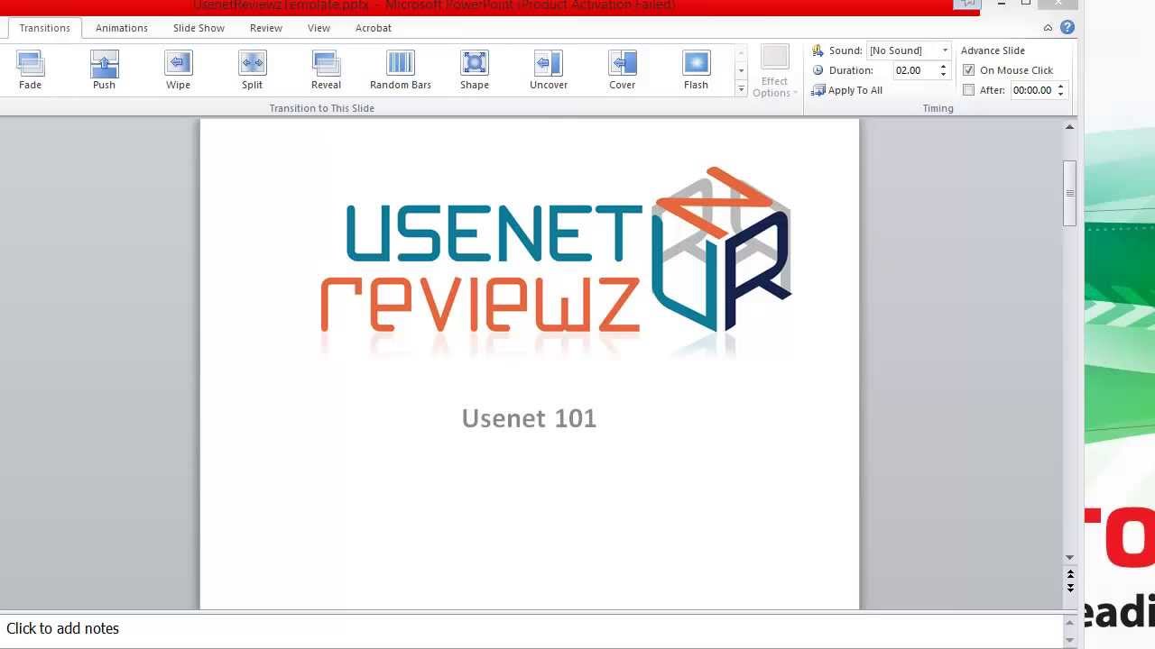Select the Usenet Reviewz logo image
This screenshot has height=649, width=1155.
pos(556,261)
